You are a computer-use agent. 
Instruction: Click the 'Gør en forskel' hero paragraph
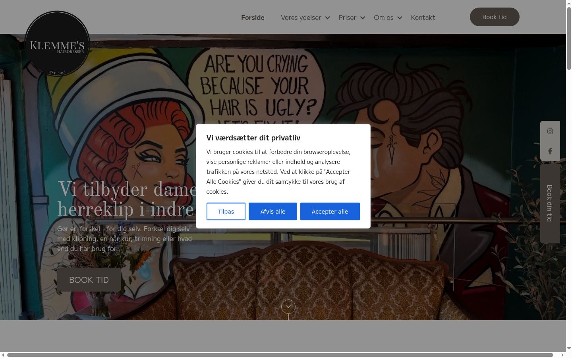[x=124, y=239]
